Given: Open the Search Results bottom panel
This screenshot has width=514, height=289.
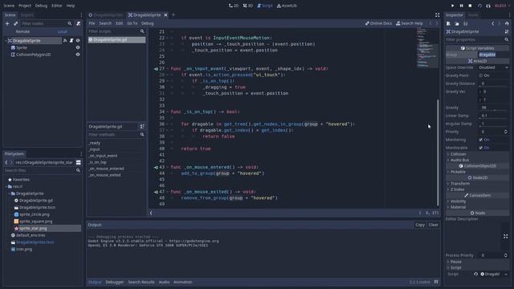Looking at the screenshot, I should pyautogui.click(x=141, y=282).
